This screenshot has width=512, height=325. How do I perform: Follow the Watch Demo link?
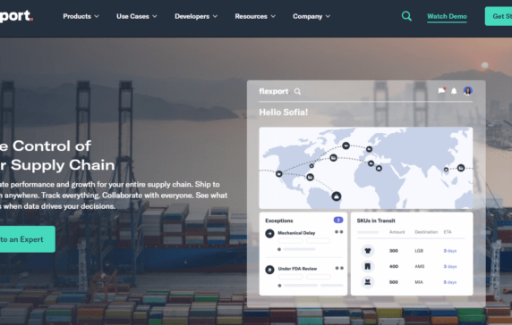pos(447,16)
